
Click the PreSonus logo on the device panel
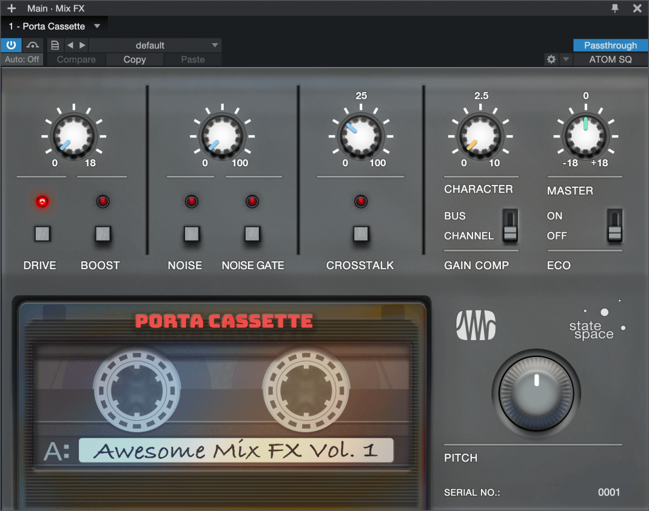point(475,325)
